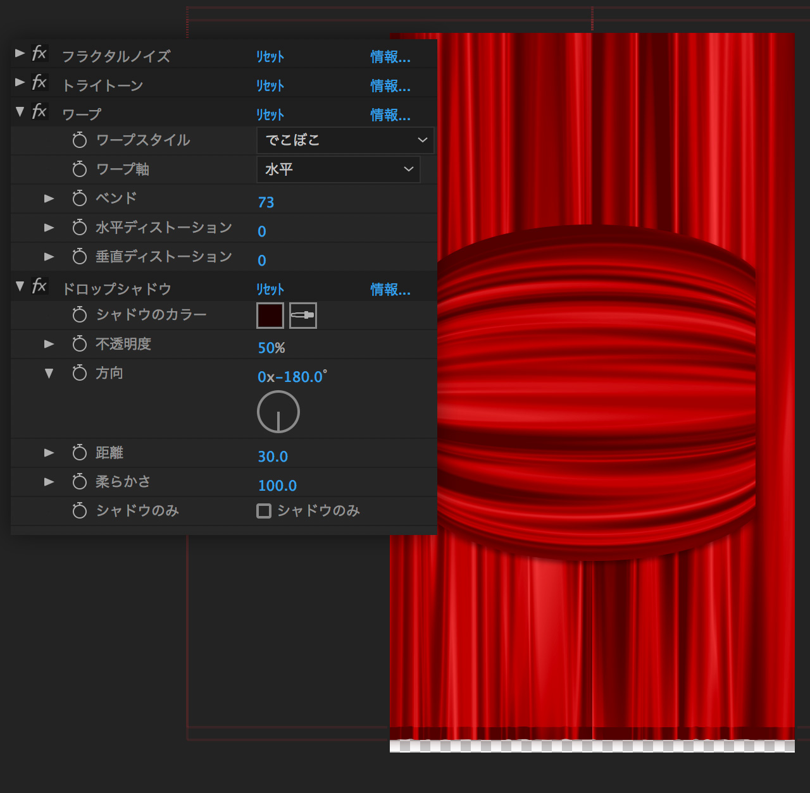Toggle the stopwatch for 距離 property
Viewport: 810px width, 793px height.
[x=80, y=453]
